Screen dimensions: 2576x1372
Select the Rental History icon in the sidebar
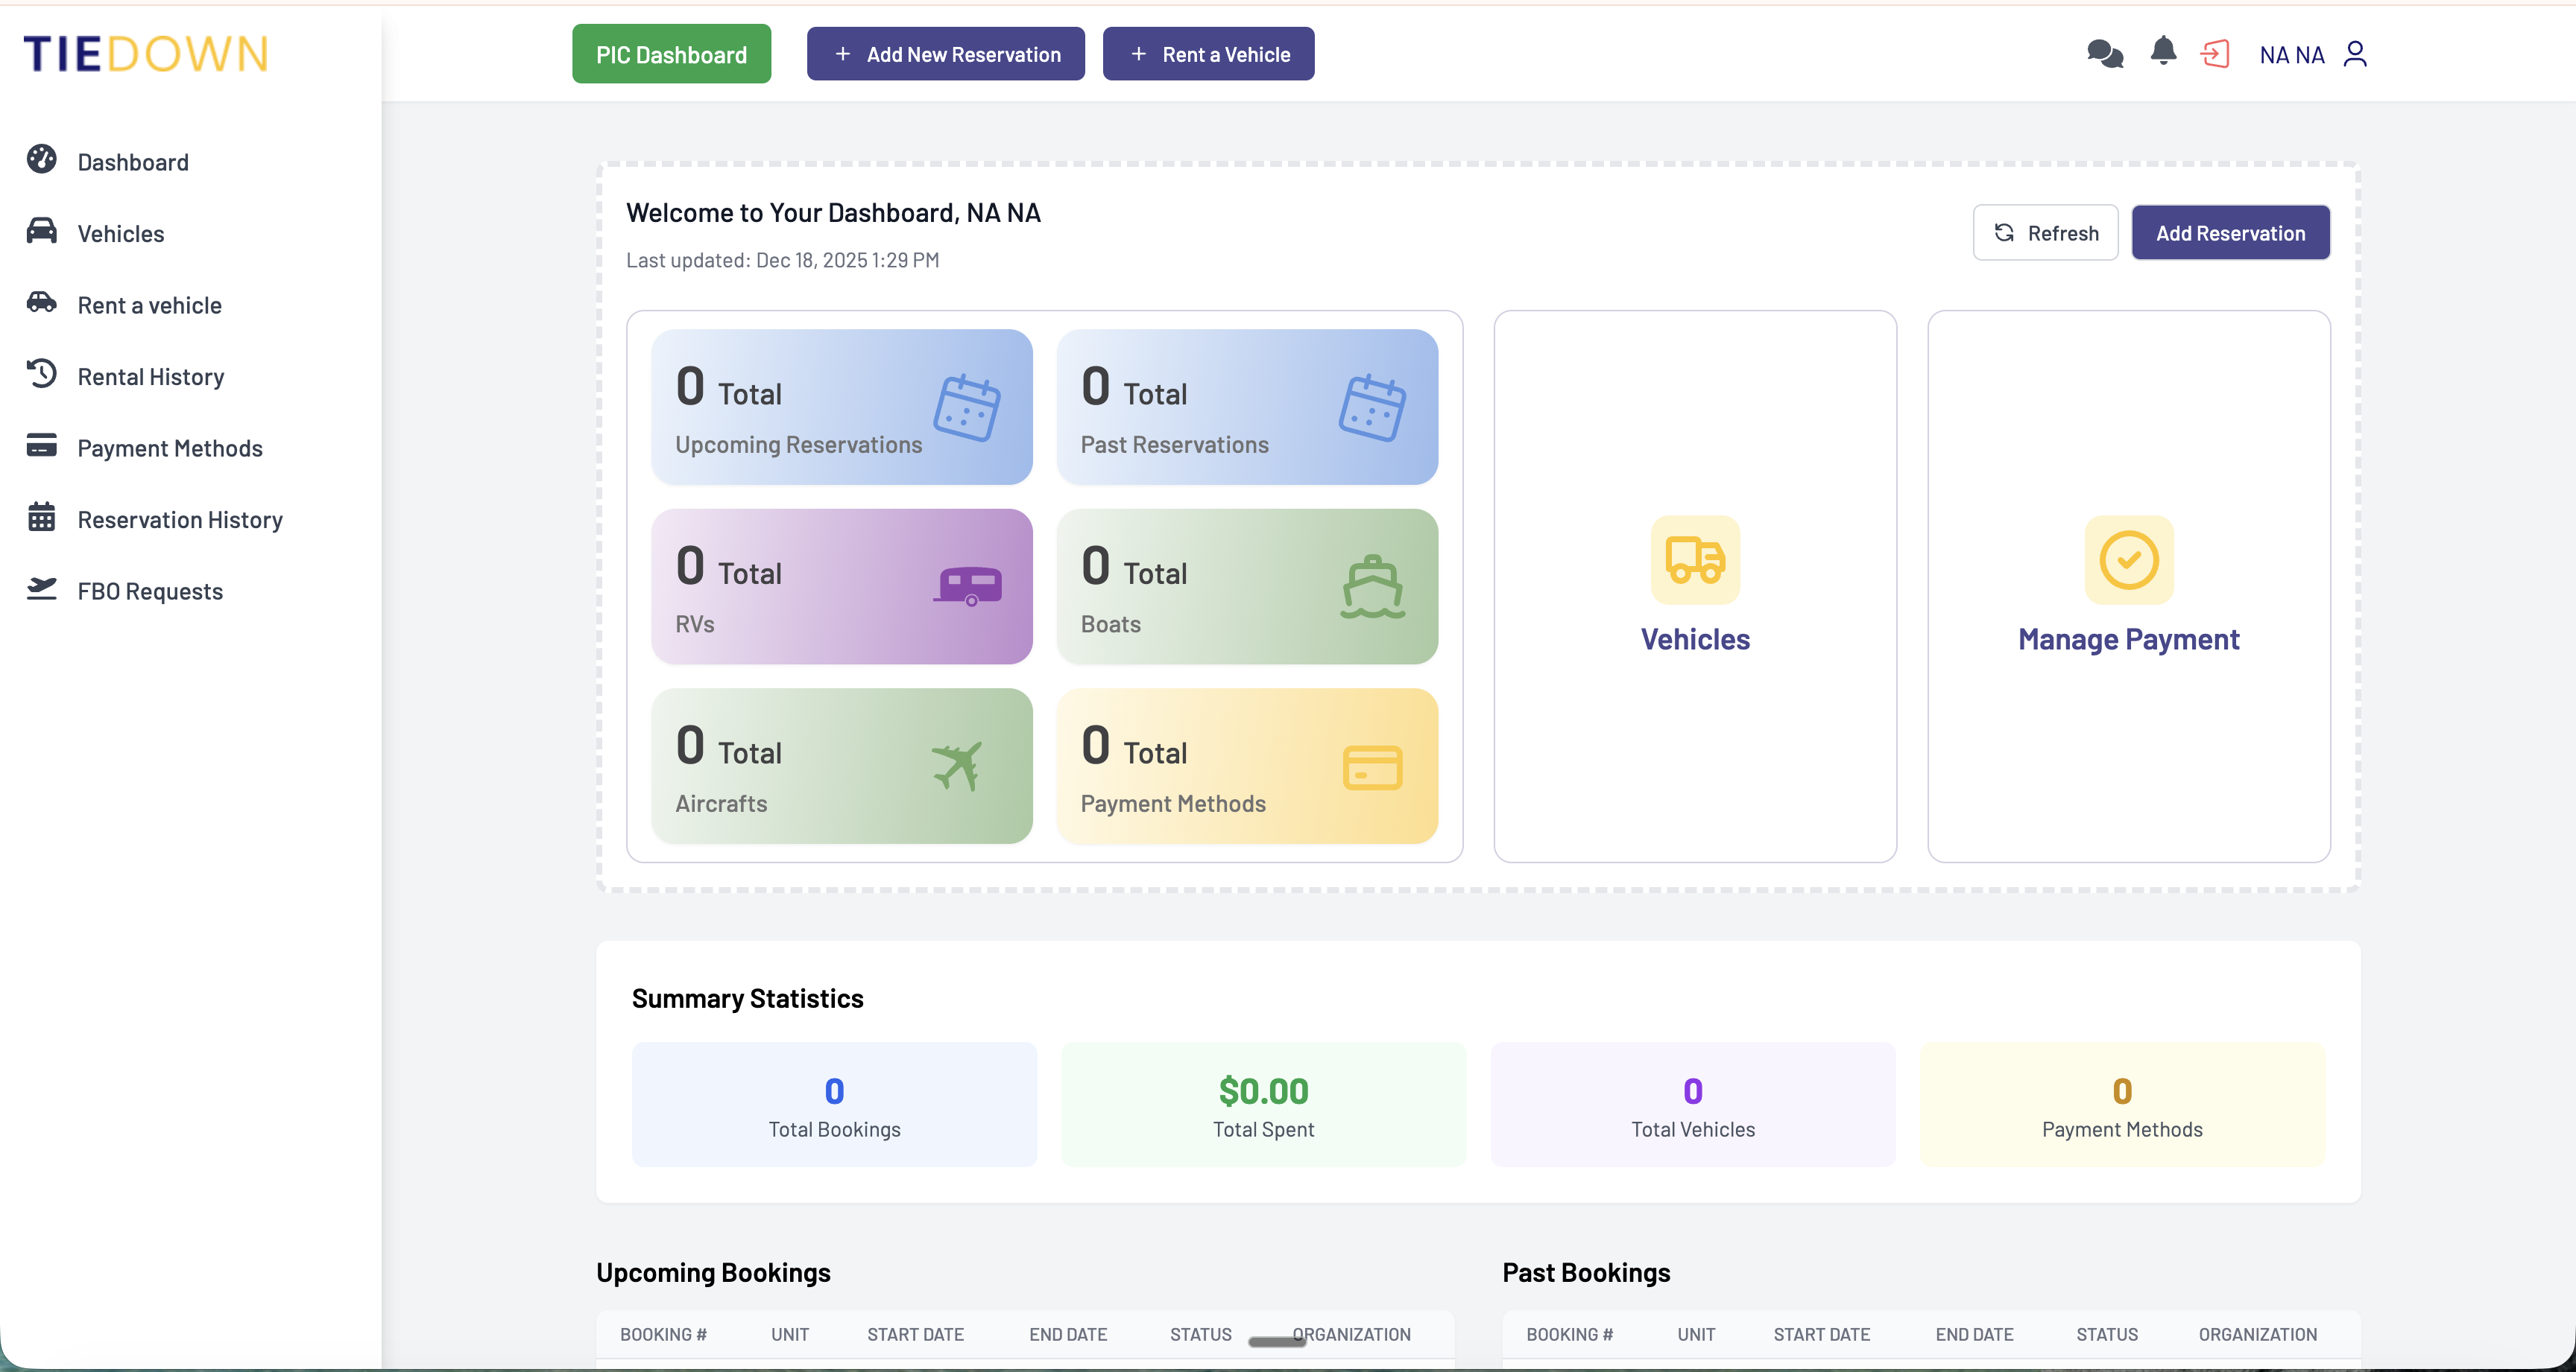pyautogui.click(x=41, y=375)
